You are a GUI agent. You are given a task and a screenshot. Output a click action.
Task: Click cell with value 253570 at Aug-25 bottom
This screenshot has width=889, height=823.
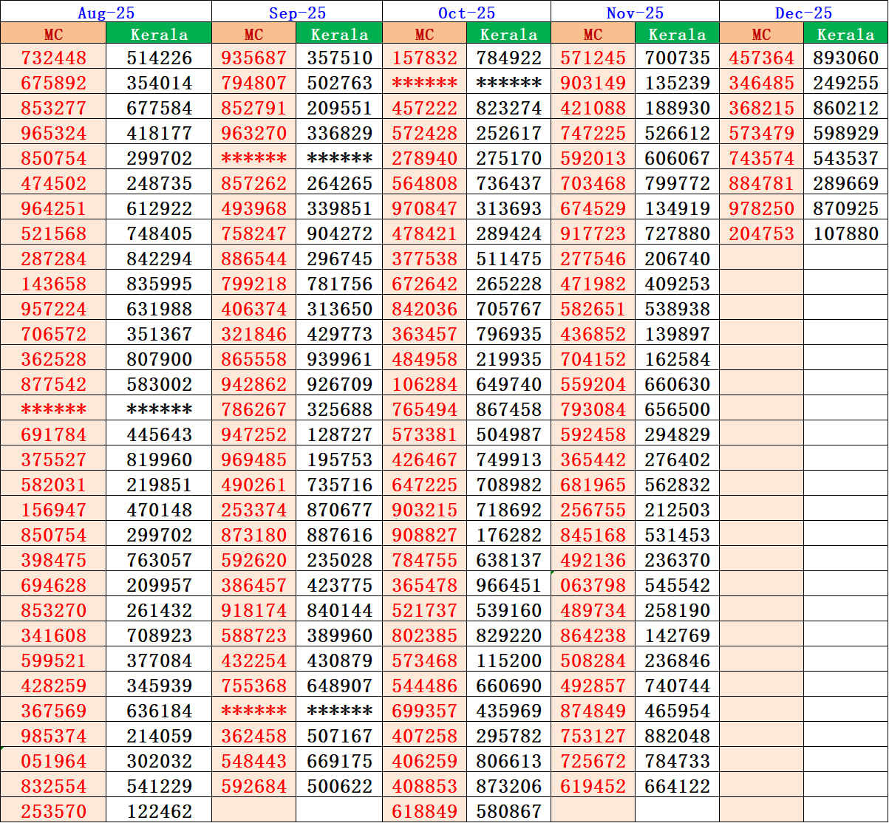pyautogui.click(x=53, y=810)
